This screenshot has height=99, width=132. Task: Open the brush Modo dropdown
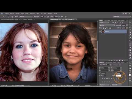[26, 16]
